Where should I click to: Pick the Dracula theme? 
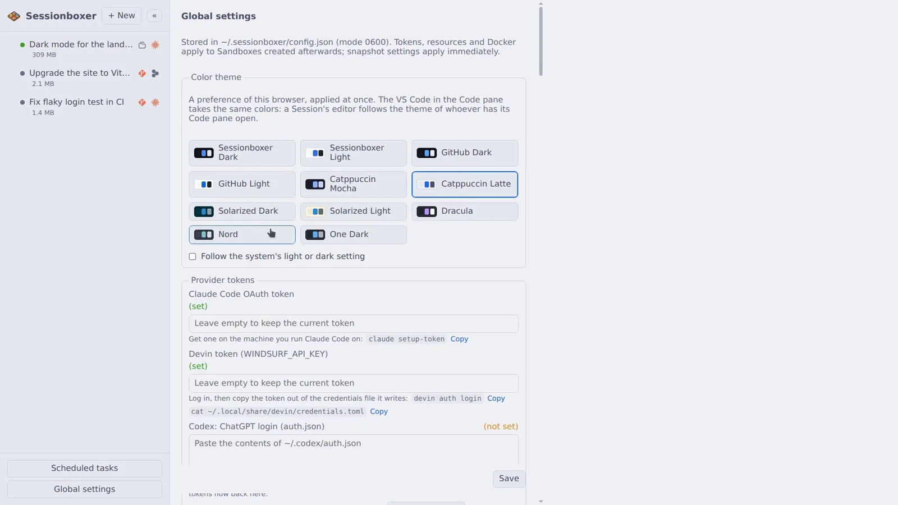coord(465,211)
